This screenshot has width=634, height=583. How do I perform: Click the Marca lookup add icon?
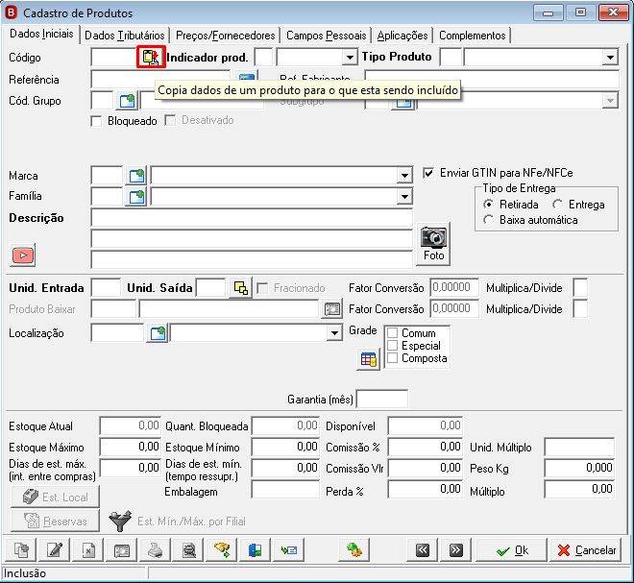pyautogui.click(x=136, y=176)
